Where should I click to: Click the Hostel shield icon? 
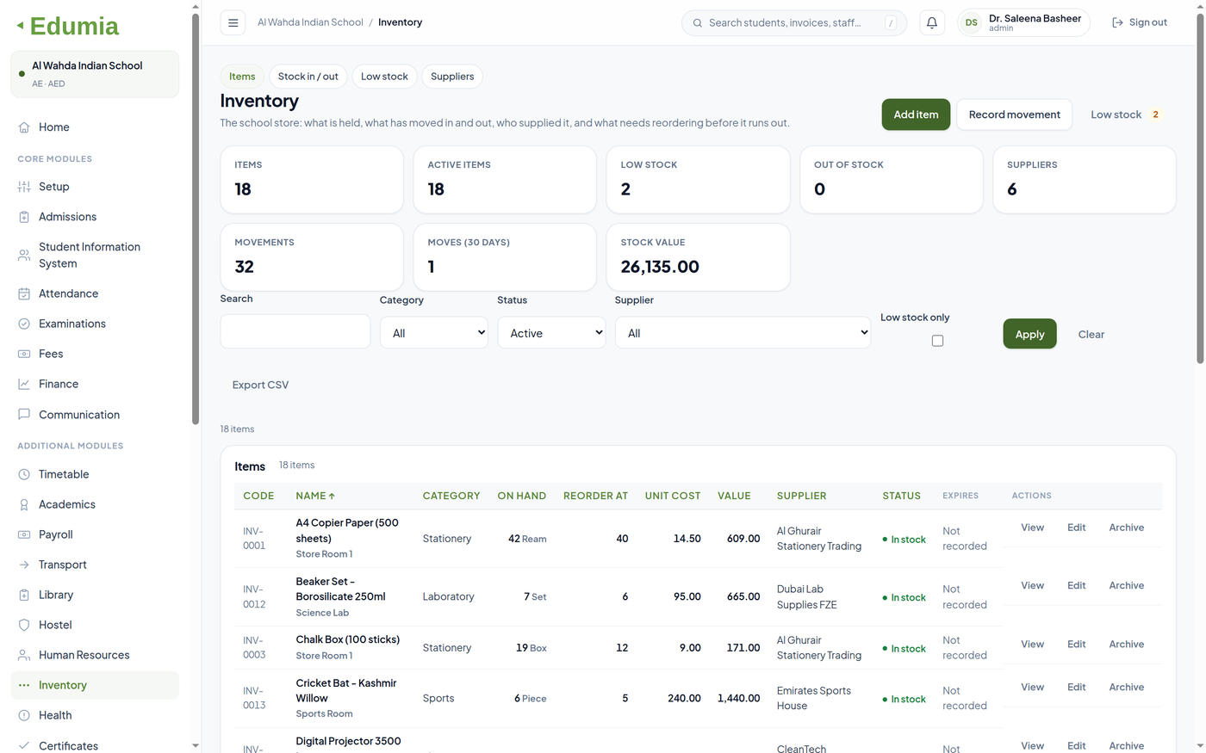click(x=24, y=625)
